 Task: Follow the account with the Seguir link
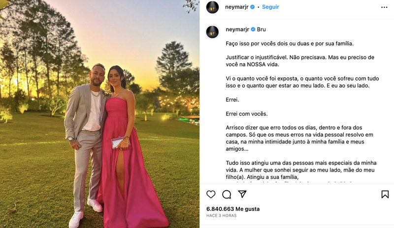click(x=270, y=7)
